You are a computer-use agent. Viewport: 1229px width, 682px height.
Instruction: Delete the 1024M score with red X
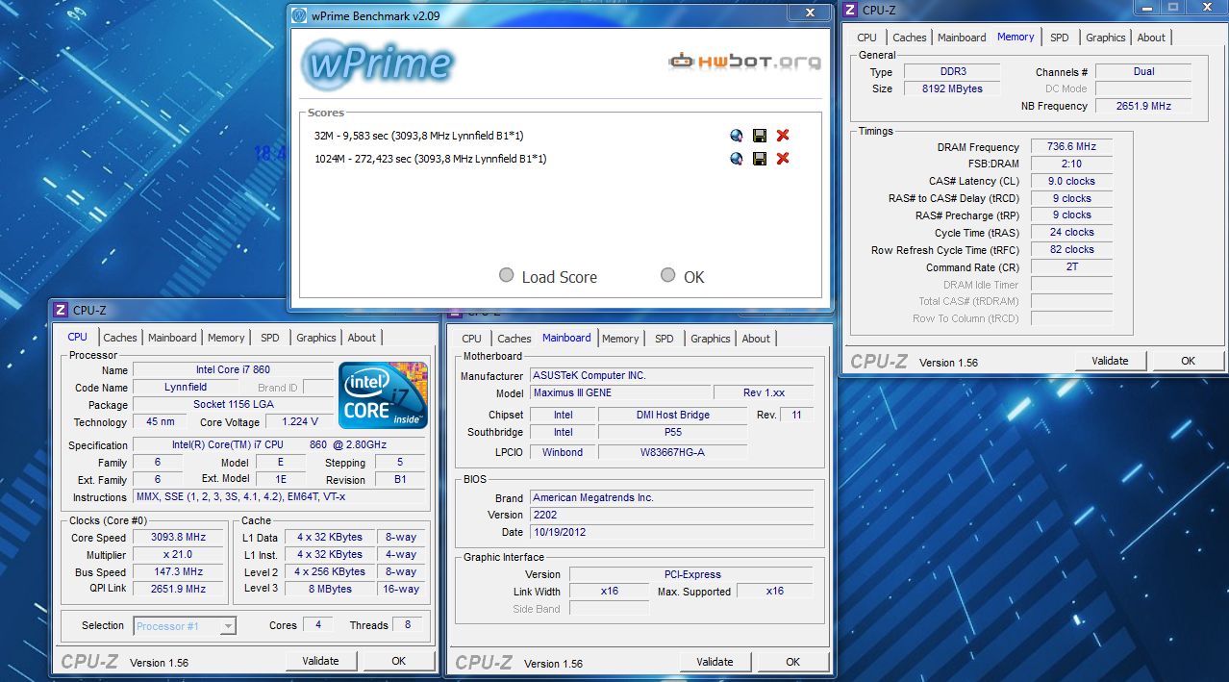tap(783, 159)
